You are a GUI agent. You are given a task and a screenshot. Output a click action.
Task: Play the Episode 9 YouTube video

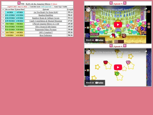tap(118, 25)
